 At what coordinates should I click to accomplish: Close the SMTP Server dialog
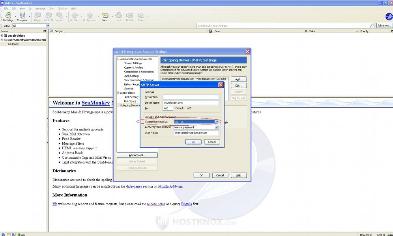point(221,85)
